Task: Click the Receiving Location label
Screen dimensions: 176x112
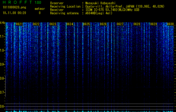Action: [65, 6]
